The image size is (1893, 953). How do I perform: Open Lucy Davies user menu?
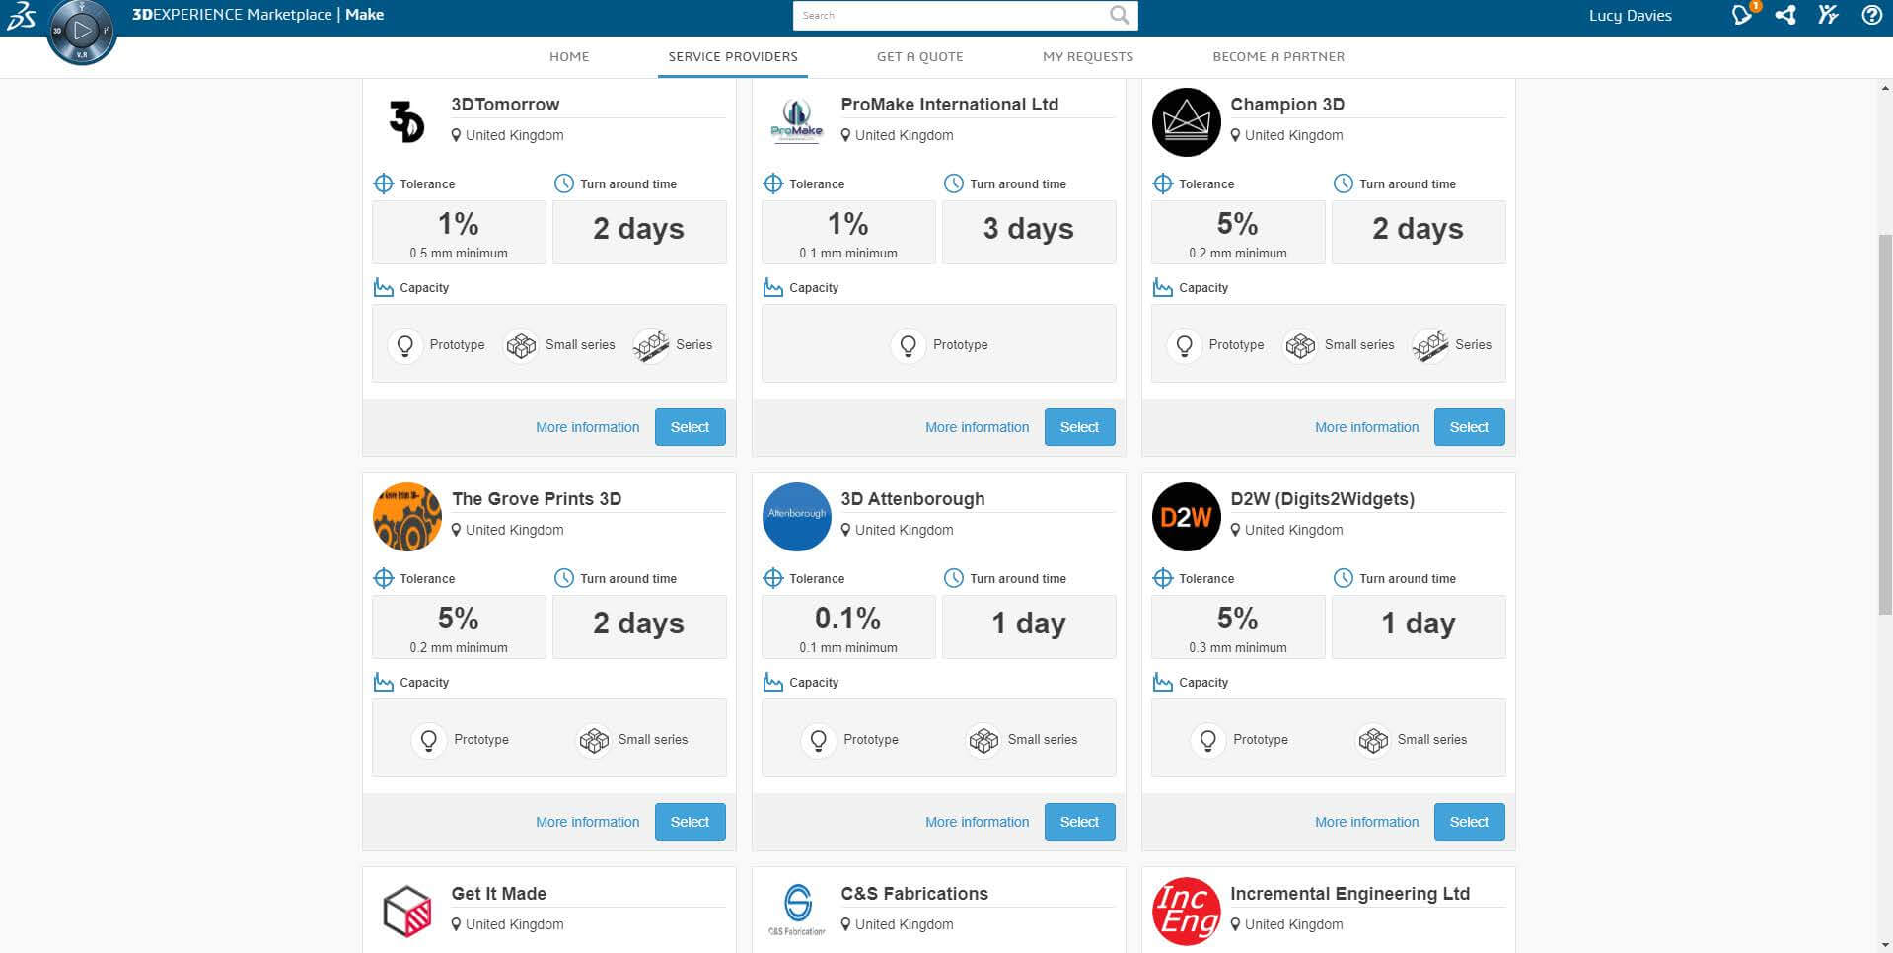pos(1630,16)
